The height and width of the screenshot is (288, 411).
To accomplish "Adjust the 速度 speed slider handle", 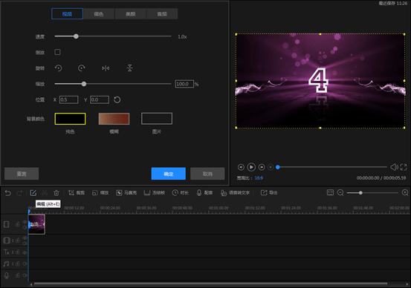I will coord(76,36).
